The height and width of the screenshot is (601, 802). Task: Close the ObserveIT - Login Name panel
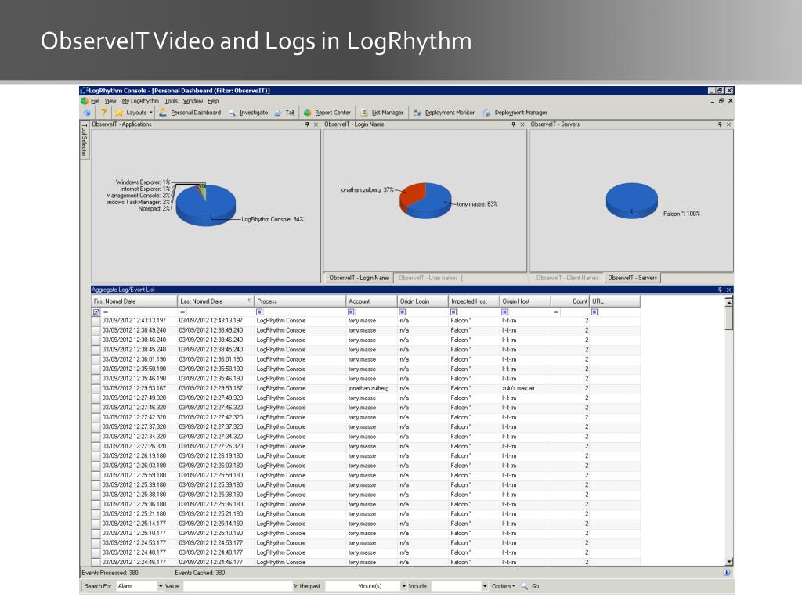click(522, 124)
